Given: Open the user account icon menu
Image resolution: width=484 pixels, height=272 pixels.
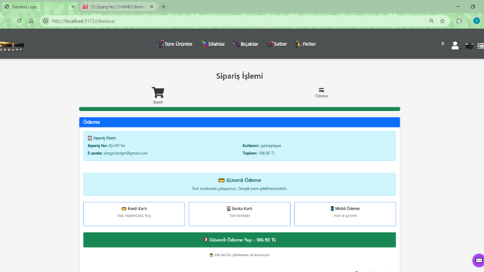Looking at the screenshot, I should [x=455, y=46].
